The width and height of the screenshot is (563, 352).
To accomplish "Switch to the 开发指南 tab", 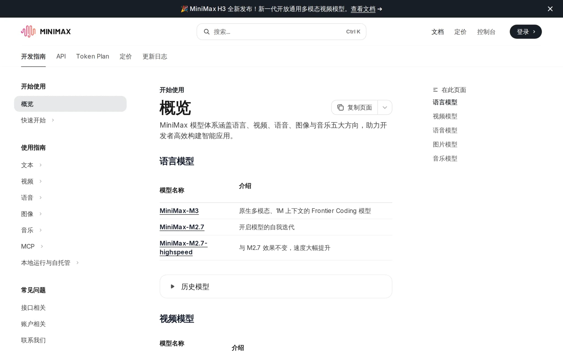I will pyautogui.click(x=33, y=56).
